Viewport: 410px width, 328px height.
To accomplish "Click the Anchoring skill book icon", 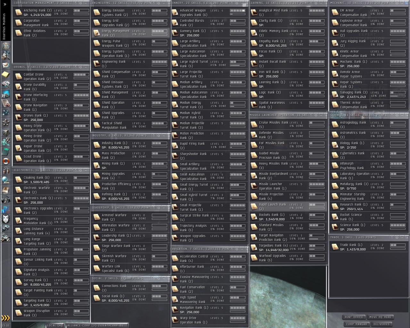I will 19,12.
